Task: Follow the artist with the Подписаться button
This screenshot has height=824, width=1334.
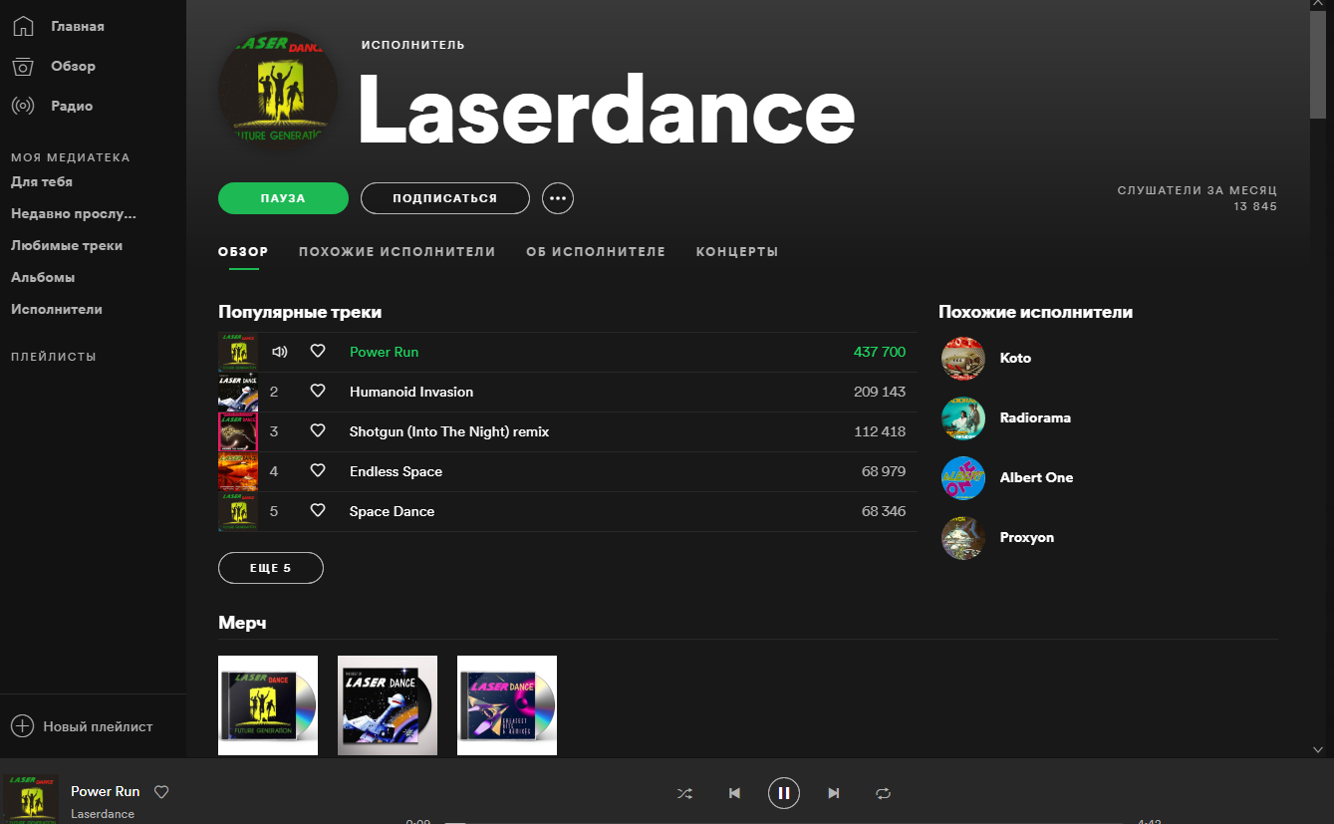Action: [x=444, y=198]
